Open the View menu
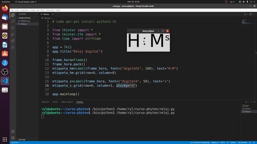 pyautogui.click(x=33, y=10)
